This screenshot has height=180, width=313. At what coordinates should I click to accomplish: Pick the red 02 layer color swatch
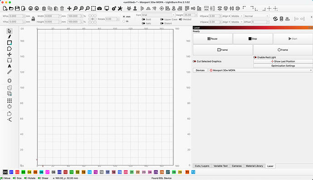(x=17, y=172)
